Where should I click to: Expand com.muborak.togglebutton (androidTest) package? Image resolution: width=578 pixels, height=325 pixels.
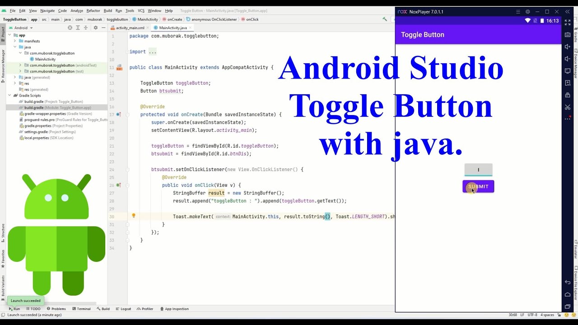(20, 65)
